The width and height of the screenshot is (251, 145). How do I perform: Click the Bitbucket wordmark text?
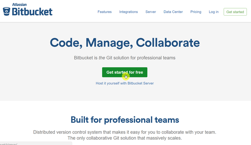(32, 11)
